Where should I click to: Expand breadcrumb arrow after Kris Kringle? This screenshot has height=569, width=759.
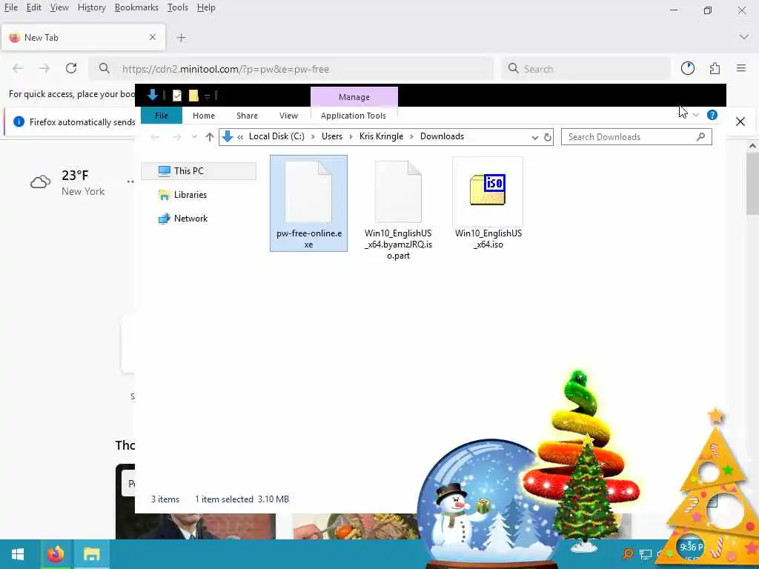(412, 137)
